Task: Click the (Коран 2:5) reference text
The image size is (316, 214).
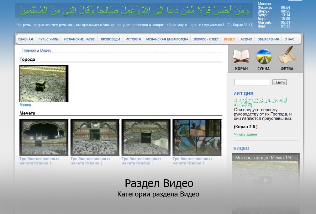Action: coord(246,127)
